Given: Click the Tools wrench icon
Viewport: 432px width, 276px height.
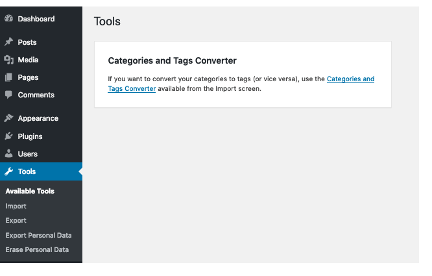Looking at the screenshot, I should [8, 171].
